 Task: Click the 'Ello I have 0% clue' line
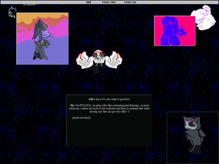(x=109, y=99)
